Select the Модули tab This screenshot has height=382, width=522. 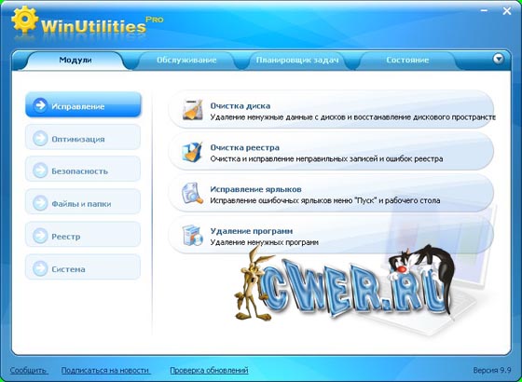76,61
